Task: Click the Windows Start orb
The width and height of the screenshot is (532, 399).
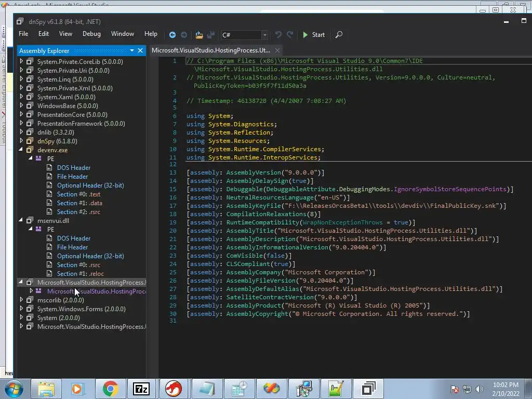Action: pyautogui.click(x=14, y=389)
